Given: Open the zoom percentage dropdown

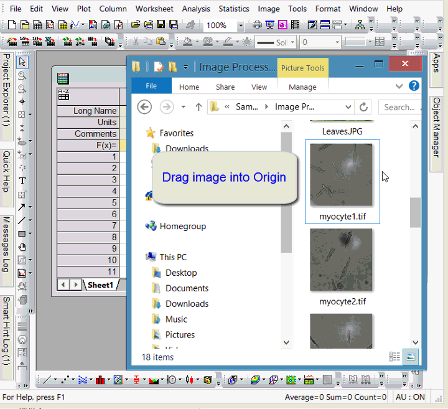Looking at the screenshot, I should [240, 26].
